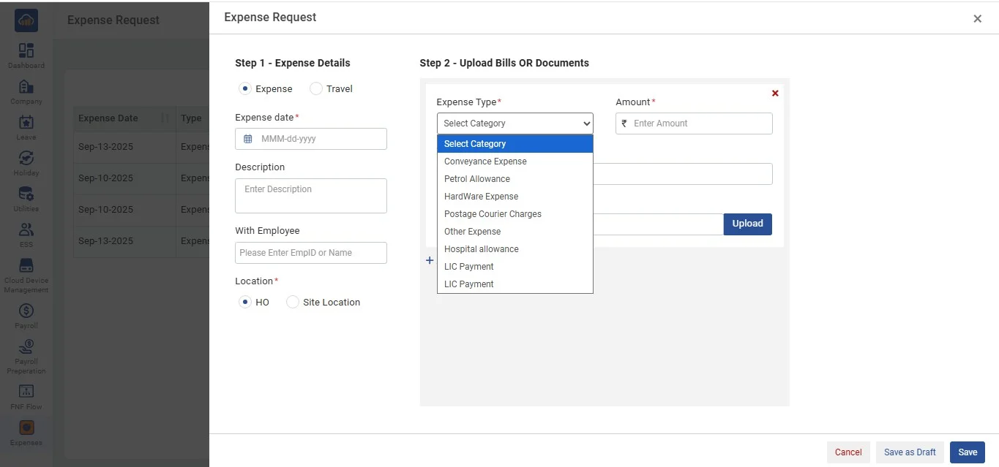Image resolution: width=999 pixels, height=467 pixels.
Task: Sort table by Expense Date column
Action: 165,118
